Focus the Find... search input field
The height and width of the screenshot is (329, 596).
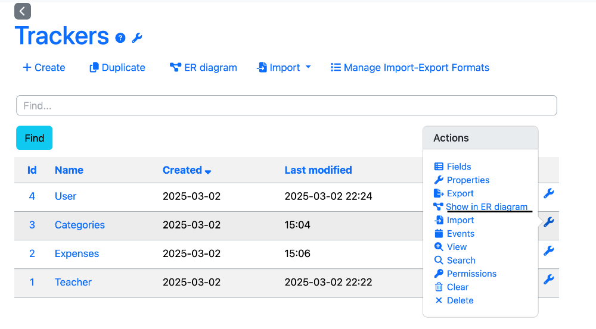pyautogui.click(x=287, y=105)
